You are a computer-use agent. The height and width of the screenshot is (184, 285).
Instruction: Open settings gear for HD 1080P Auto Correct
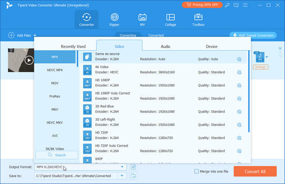239,98
